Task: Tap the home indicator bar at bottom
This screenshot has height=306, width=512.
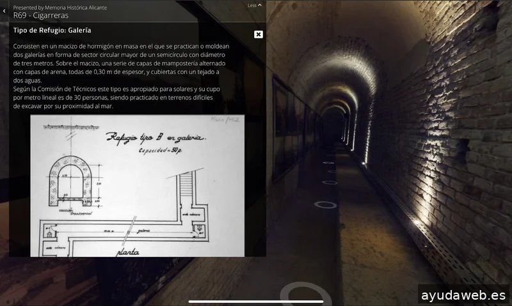Action: click(256, 301)
